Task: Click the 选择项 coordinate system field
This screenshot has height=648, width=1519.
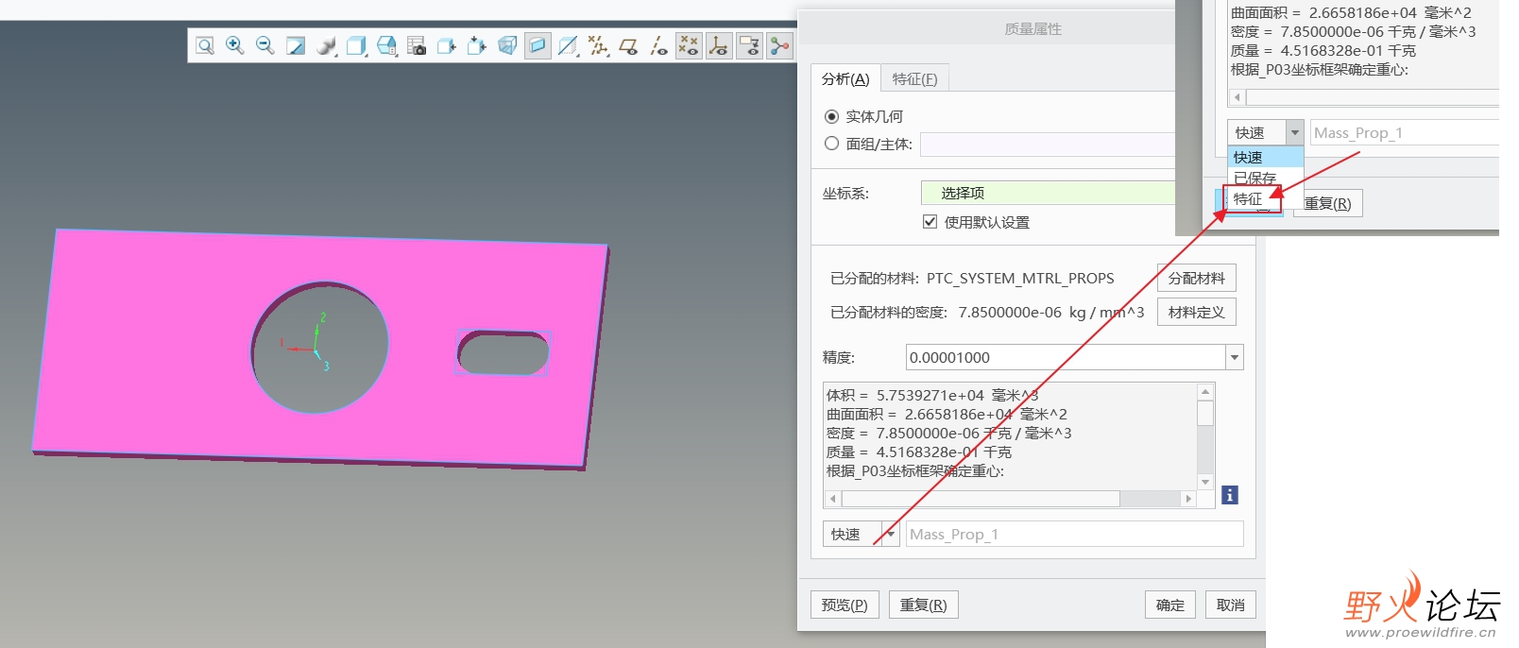Action: [x=1048, y=193]
